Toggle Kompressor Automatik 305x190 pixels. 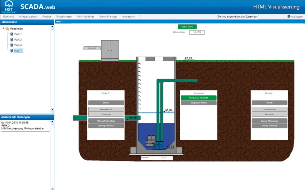[199, 98]
